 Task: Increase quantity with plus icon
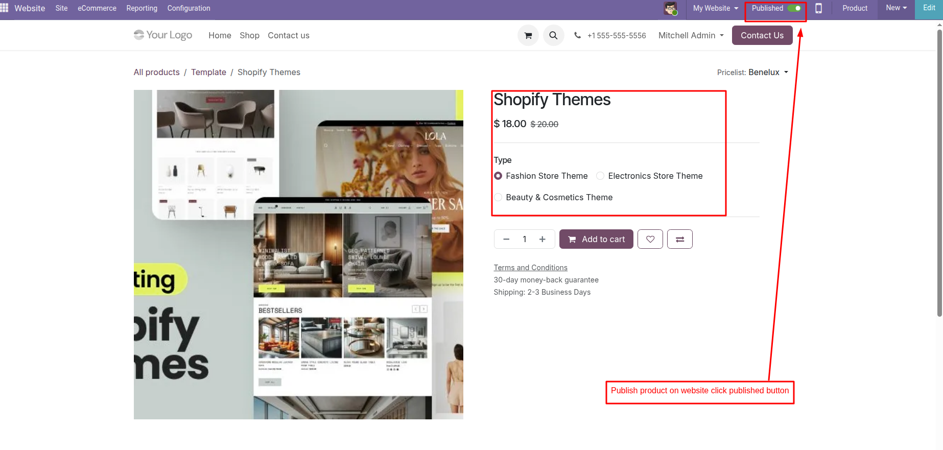pos(543,239)
